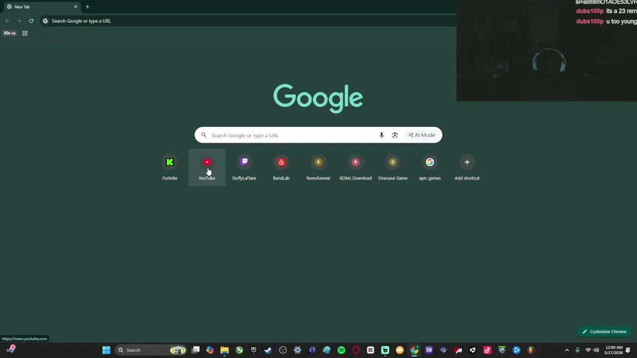
Task: Click the browser back arrow
Action: coord(7,21)
